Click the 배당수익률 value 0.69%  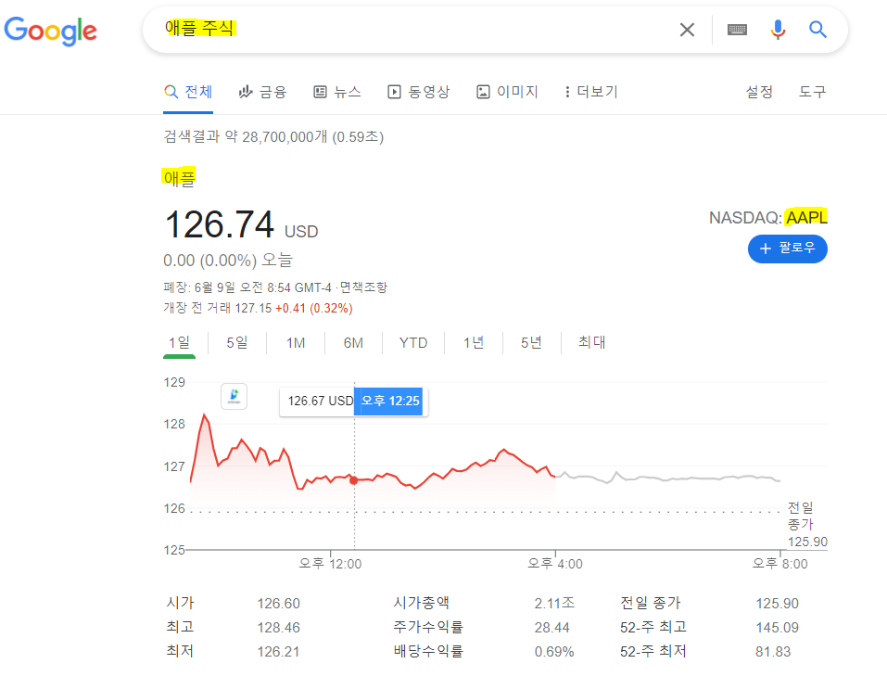pyautogui.click(x=554, y=652)
